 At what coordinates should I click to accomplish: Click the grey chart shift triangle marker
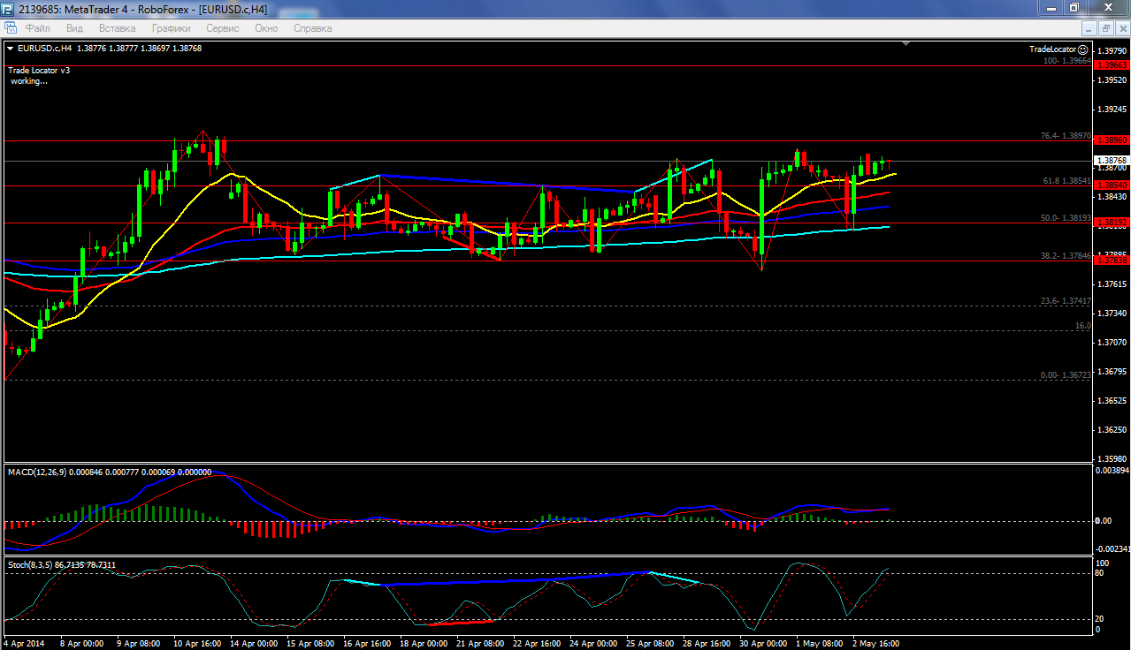coord(906,42)
